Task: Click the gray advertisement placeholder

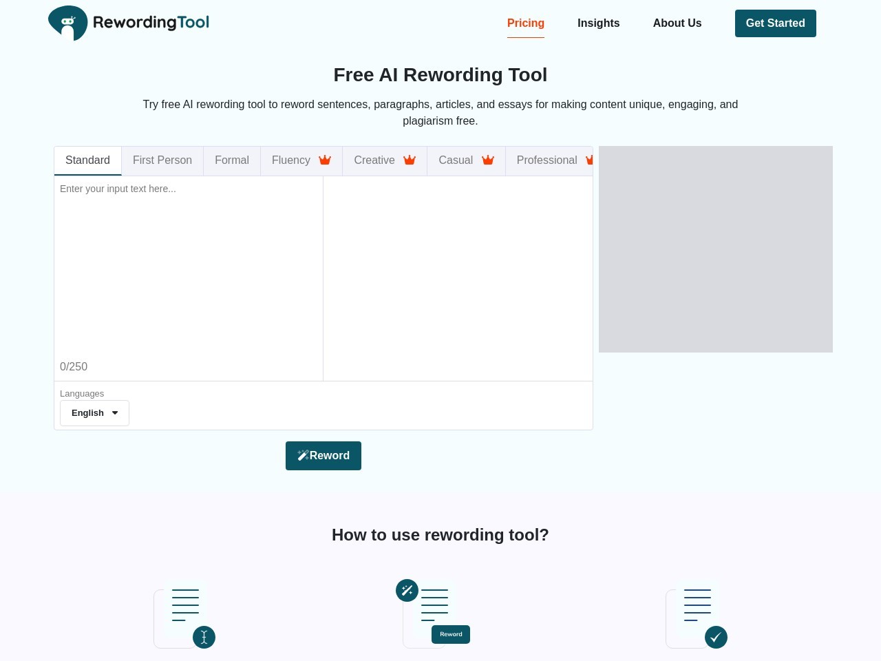Action: 716,249
